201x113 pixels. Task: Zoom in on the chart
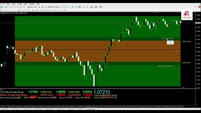tap(73, 7)
